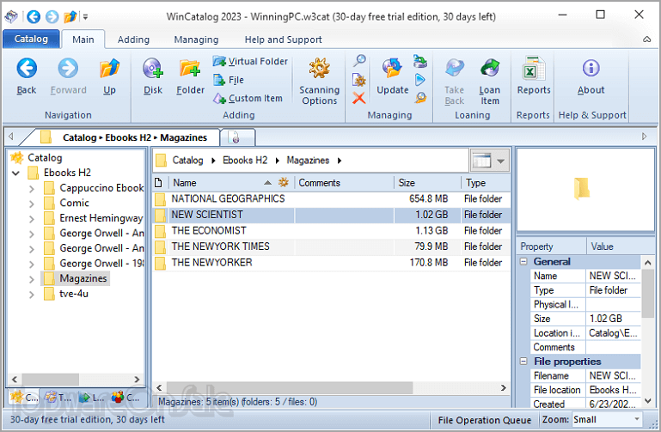Open a new tab with the blank tab button
The height and width of the screenshot is (432, 661).
click(237, 137)
